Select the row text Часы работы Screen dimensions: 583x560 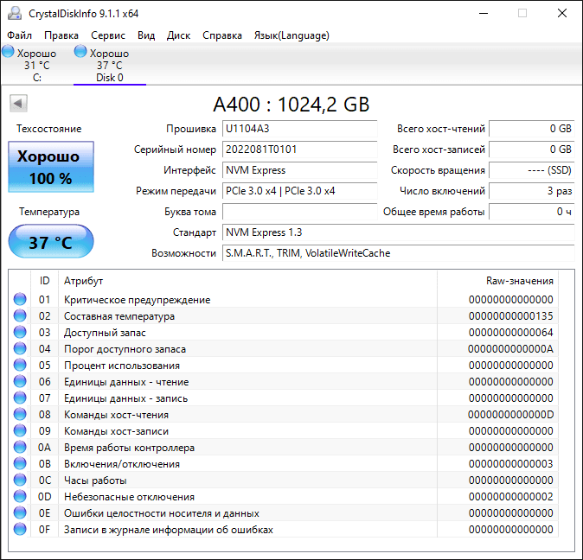[x=95, y=480]
